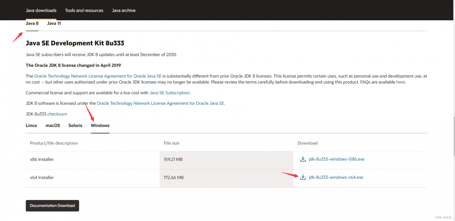The width and height of the screenshot is (455, 221).
Task: Switch to the Java 11 tab
Action: [x=54, y=23]
